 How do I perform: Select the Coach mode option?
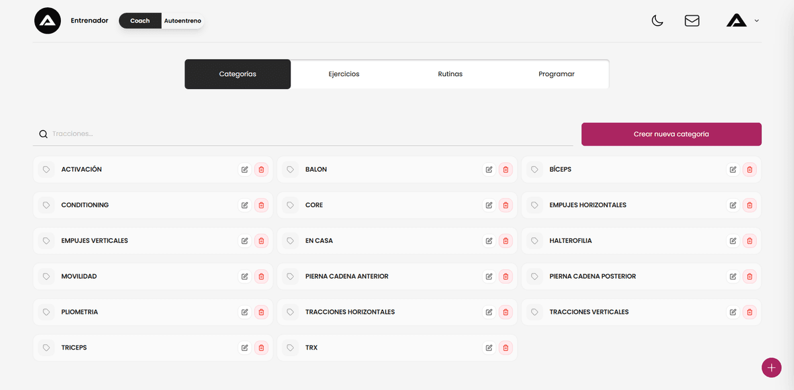pos(140,21)
